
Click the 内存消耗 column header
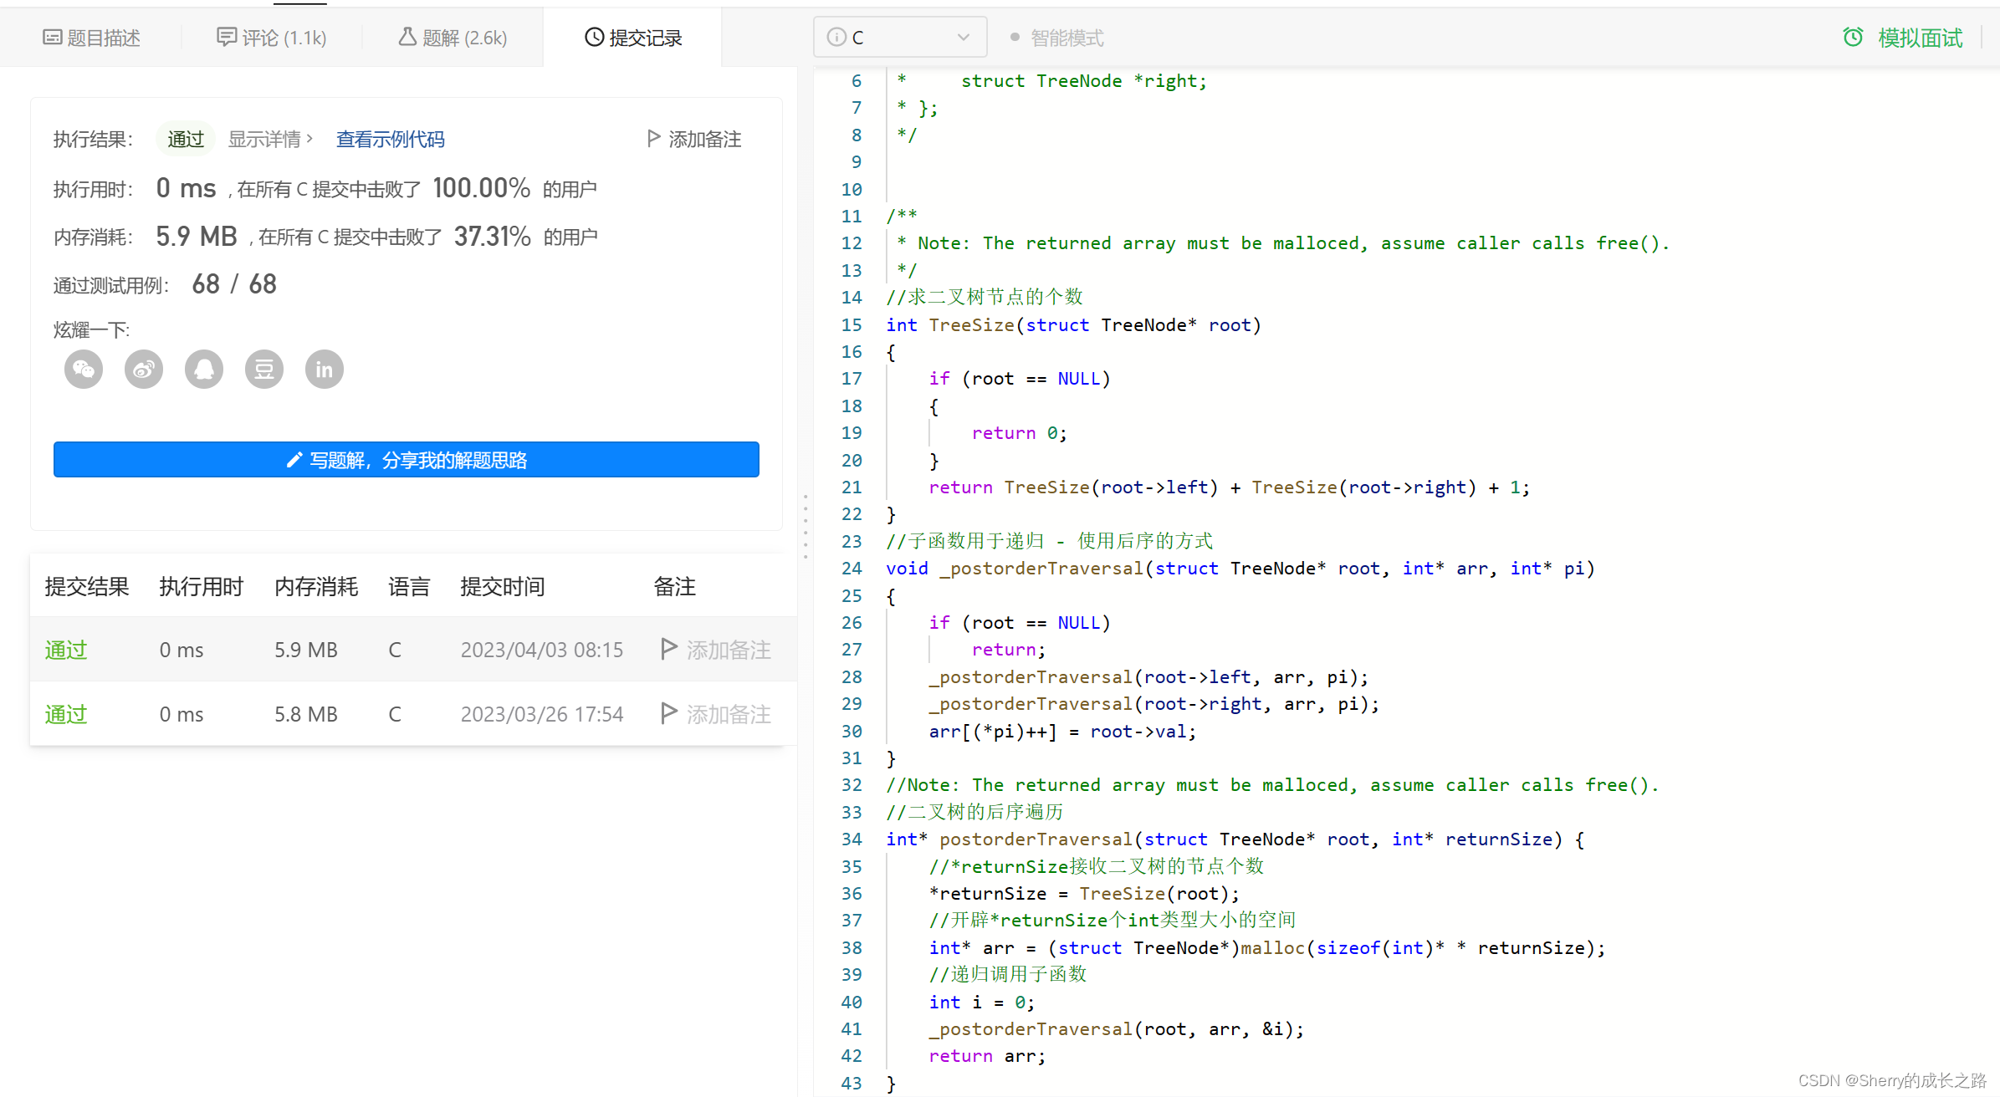click(316, 586)
